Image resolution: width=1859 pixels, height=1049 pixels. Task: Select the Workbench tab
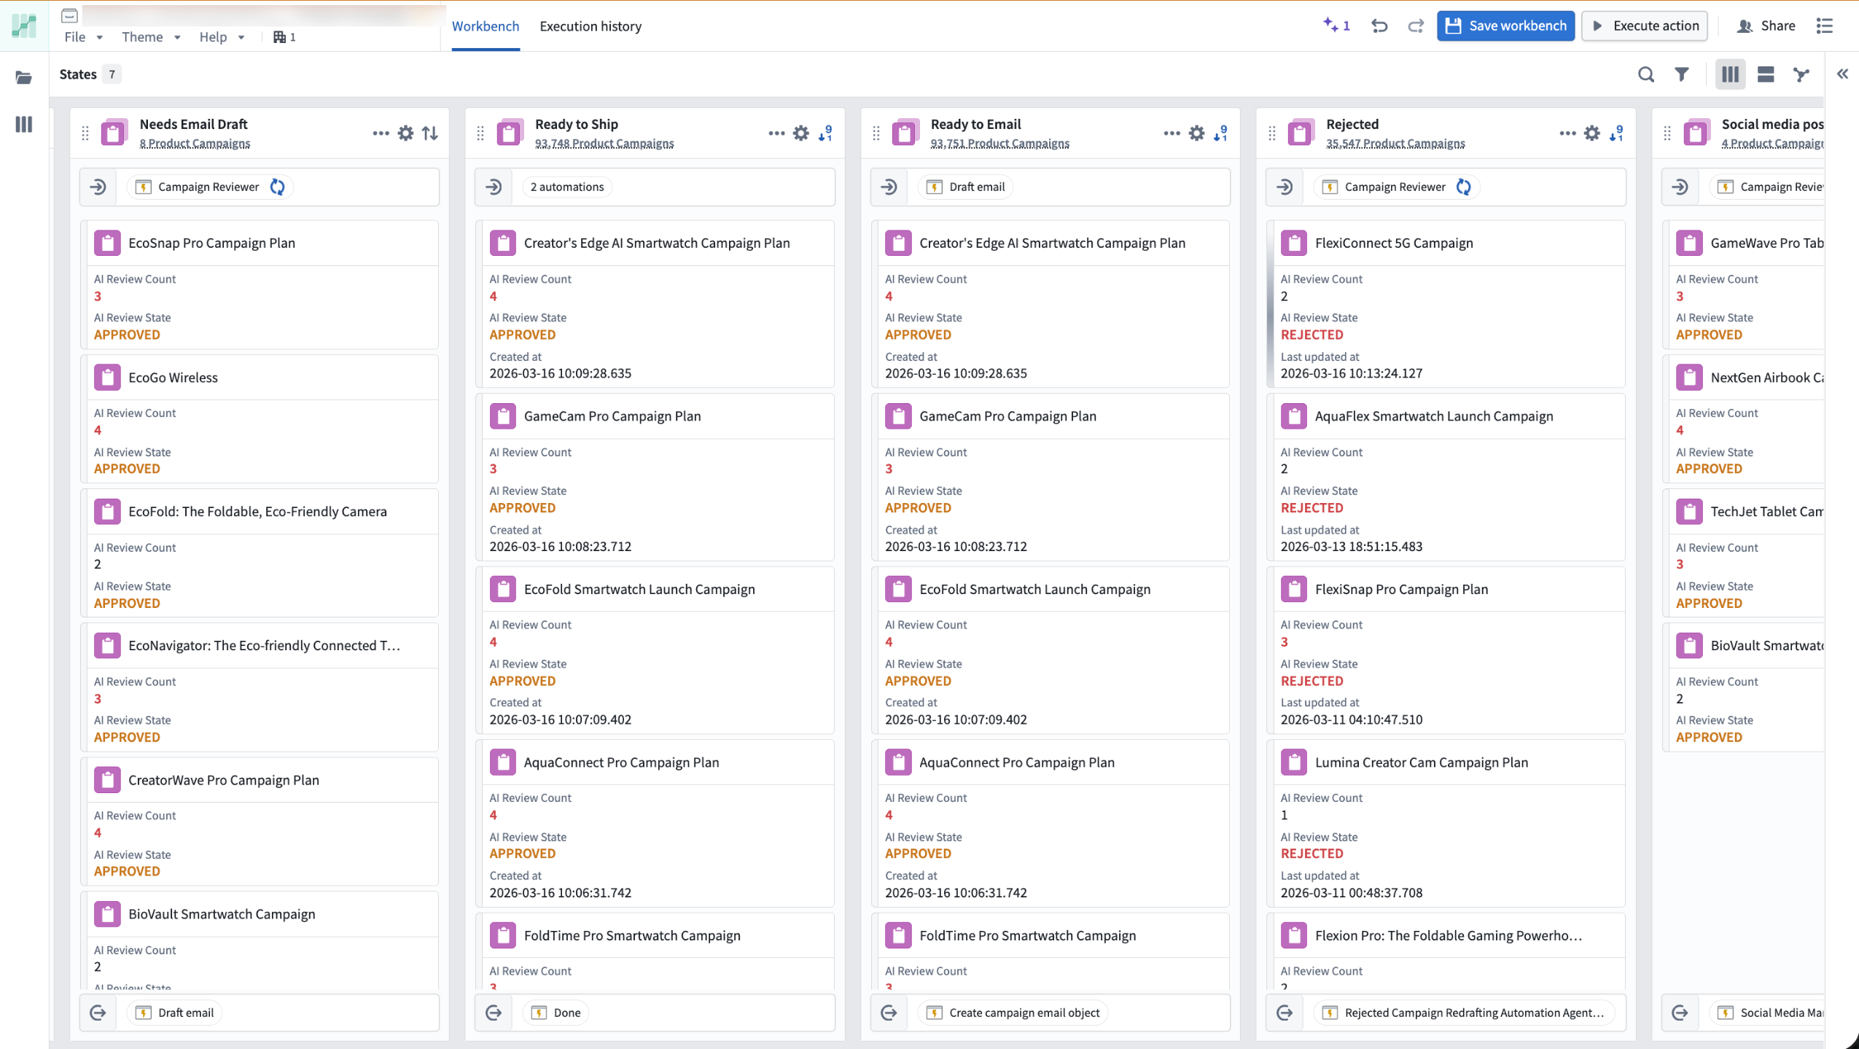pyautogui.click(x=486, y=26)
